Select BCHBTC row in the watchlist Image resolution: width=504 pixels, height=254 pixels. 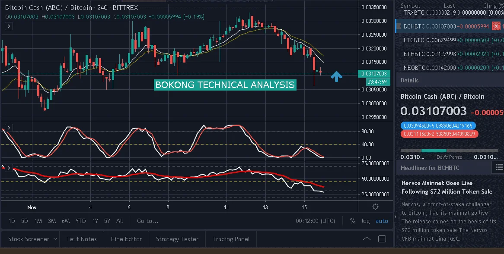(450, 26)
